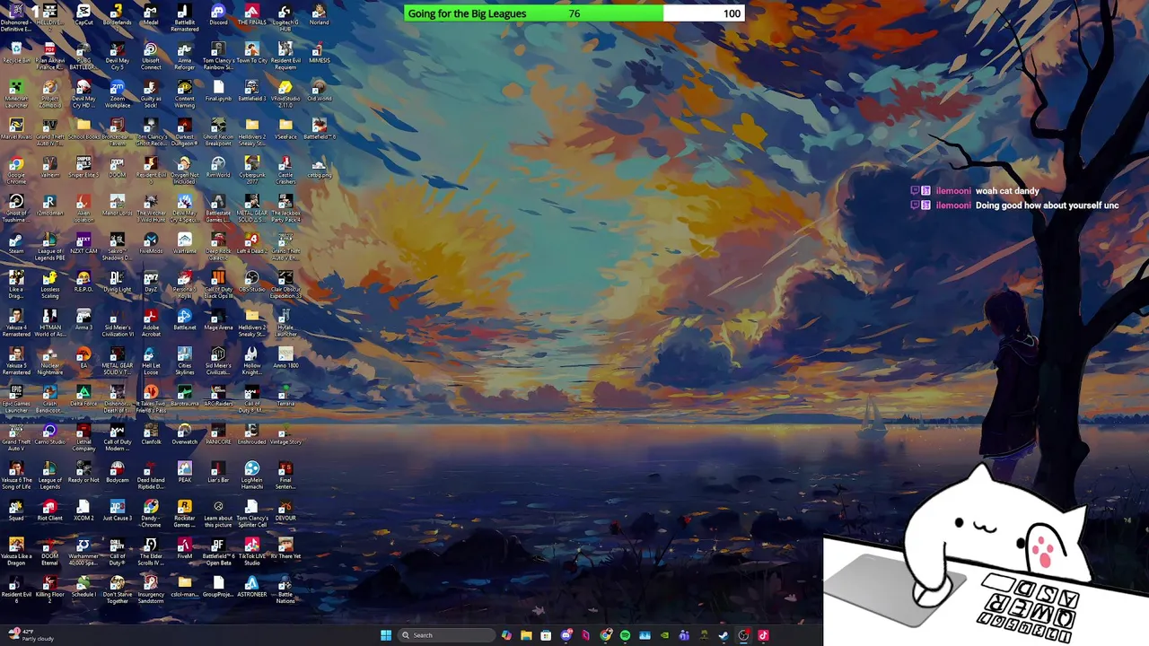Select the VSeeFace folder icon
Screen dimensions: 1149x646
[x=285, y=128]
